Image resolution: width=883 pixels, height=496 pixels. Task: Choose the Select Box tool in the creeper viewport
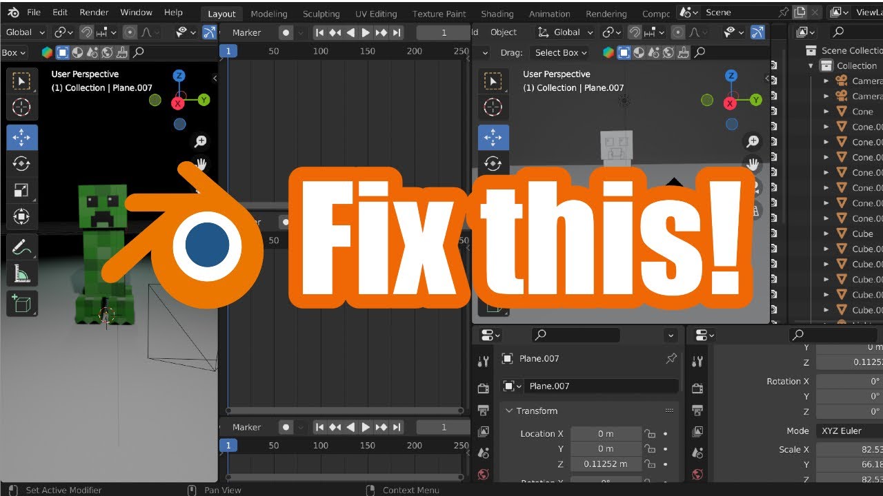coord(22,81)
